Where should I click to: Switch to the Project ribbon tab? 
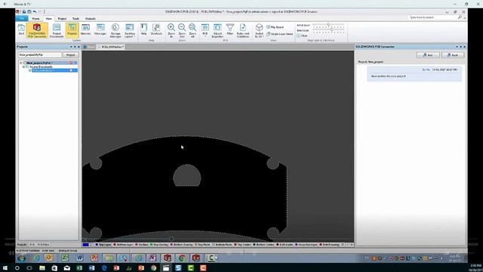click(x=62, y=18)
